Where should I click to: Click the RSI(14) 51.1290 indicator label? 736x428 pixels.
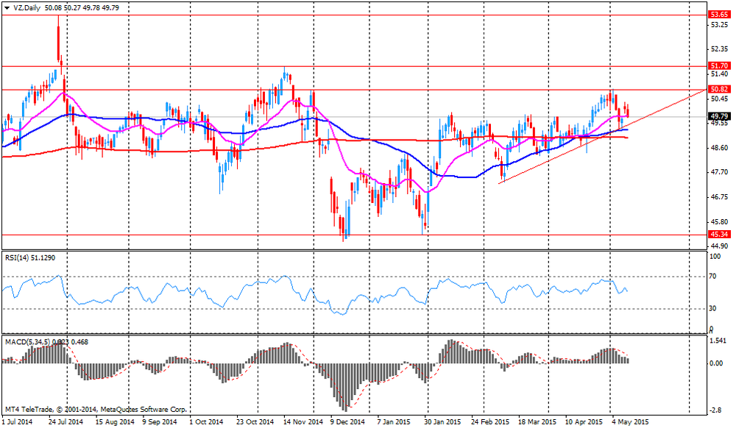pyautogui.click(x=30, y=258)
